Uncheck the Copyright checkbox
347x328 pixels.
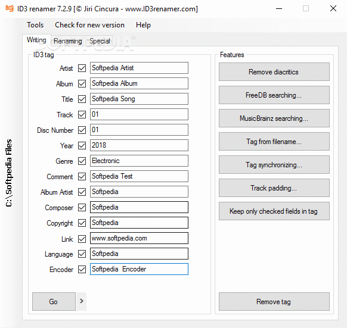click(x=82, y=223)
